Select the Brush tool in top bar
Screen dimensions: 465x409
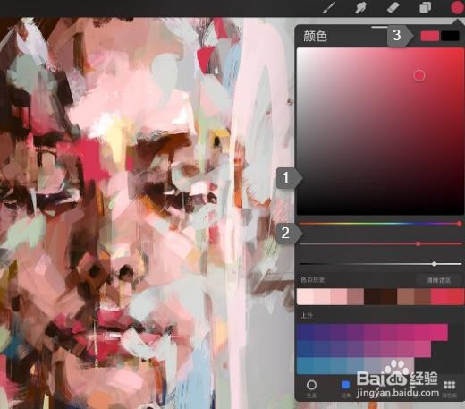[x=329, y=7]
